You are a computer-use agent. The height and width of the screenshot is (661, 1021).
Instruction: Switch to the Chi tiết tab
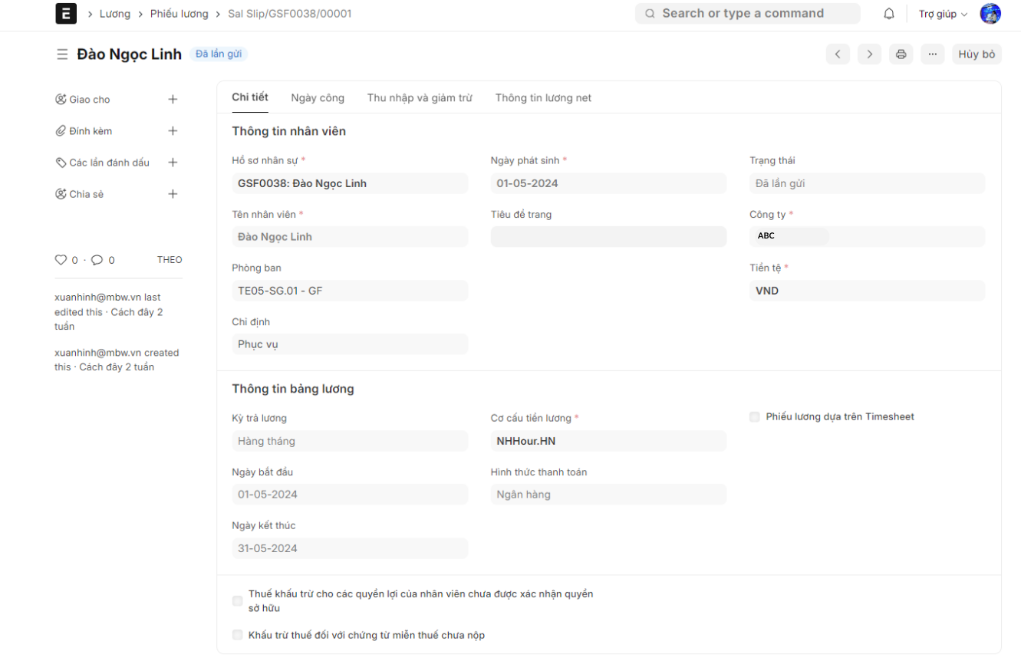(250, 97)
